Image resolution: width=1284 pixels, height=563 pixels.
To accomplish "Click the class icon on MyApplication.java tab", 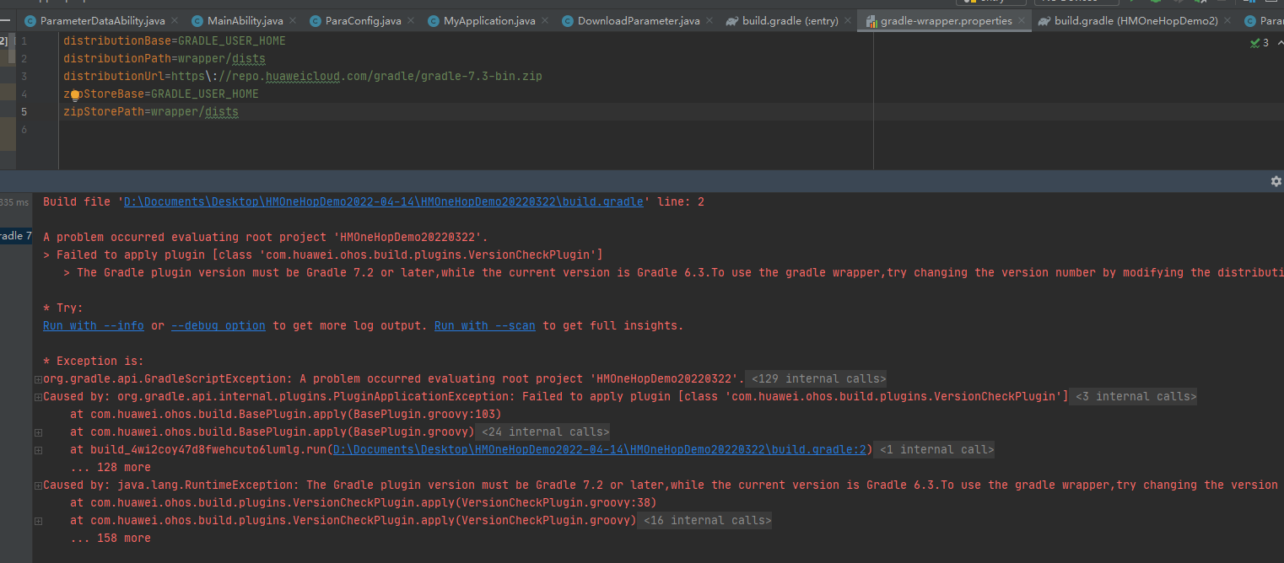I will coord(434,21).
